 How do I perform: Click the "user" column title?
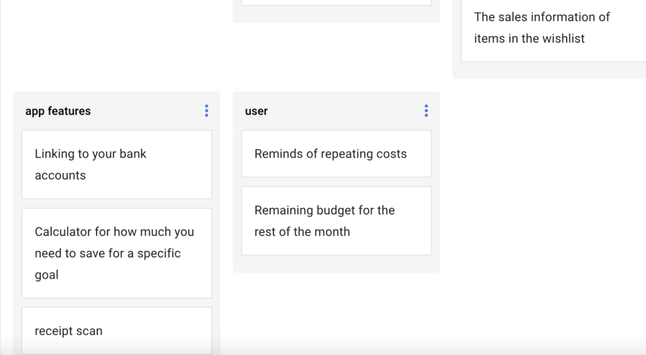[256, 111]
